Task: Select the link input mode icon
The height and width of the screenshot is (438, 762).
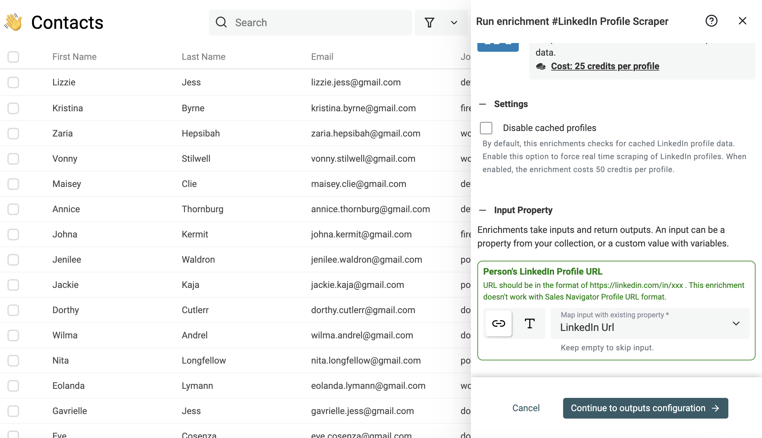Action: click(498, 323)
